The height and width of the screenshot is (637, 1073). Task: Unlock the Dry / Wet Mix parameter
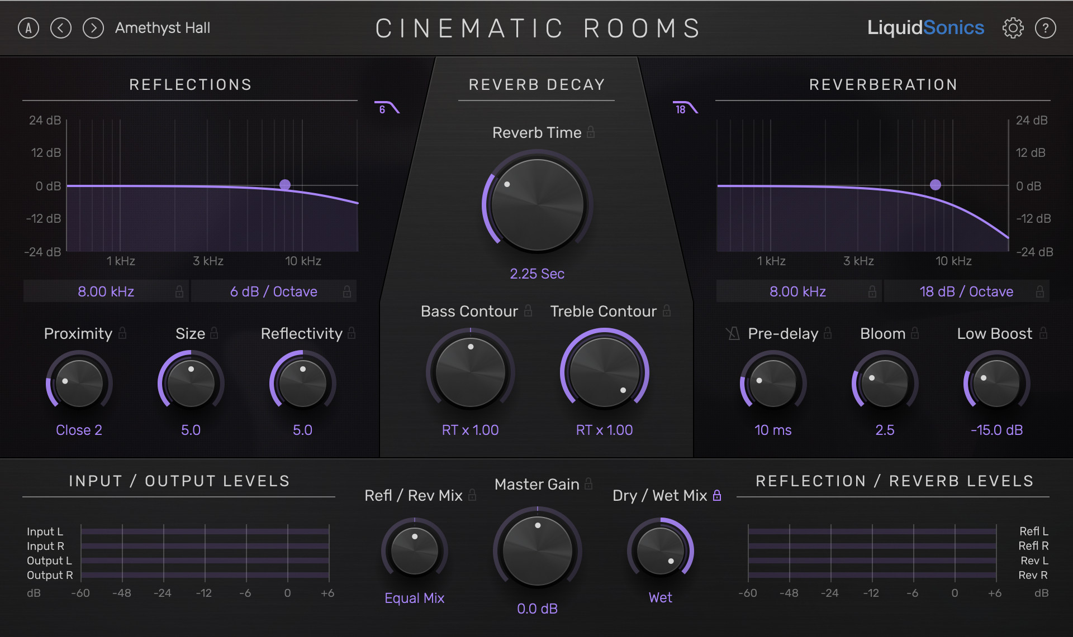[x=717, y=495]
